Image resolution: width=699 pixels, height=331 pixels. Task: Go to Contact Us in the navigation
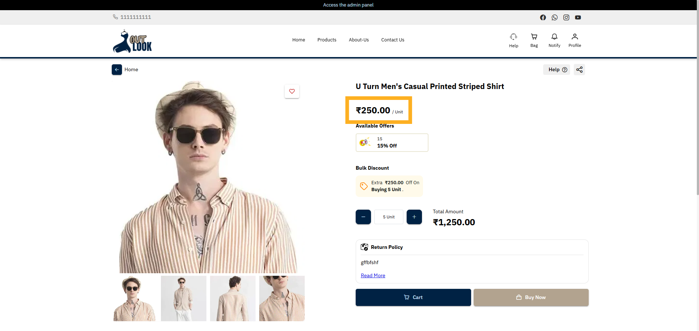coord(392,40)
